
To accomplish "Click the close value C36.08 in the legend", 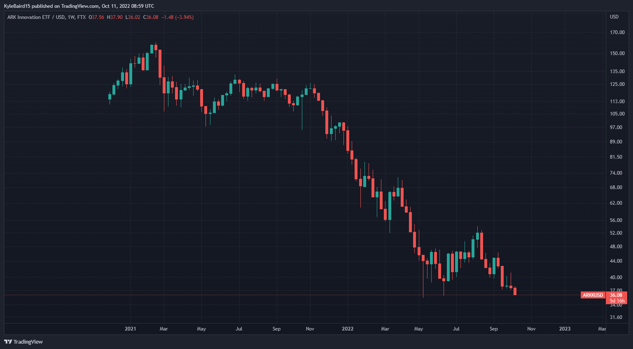I will click(x=151, y=17).
